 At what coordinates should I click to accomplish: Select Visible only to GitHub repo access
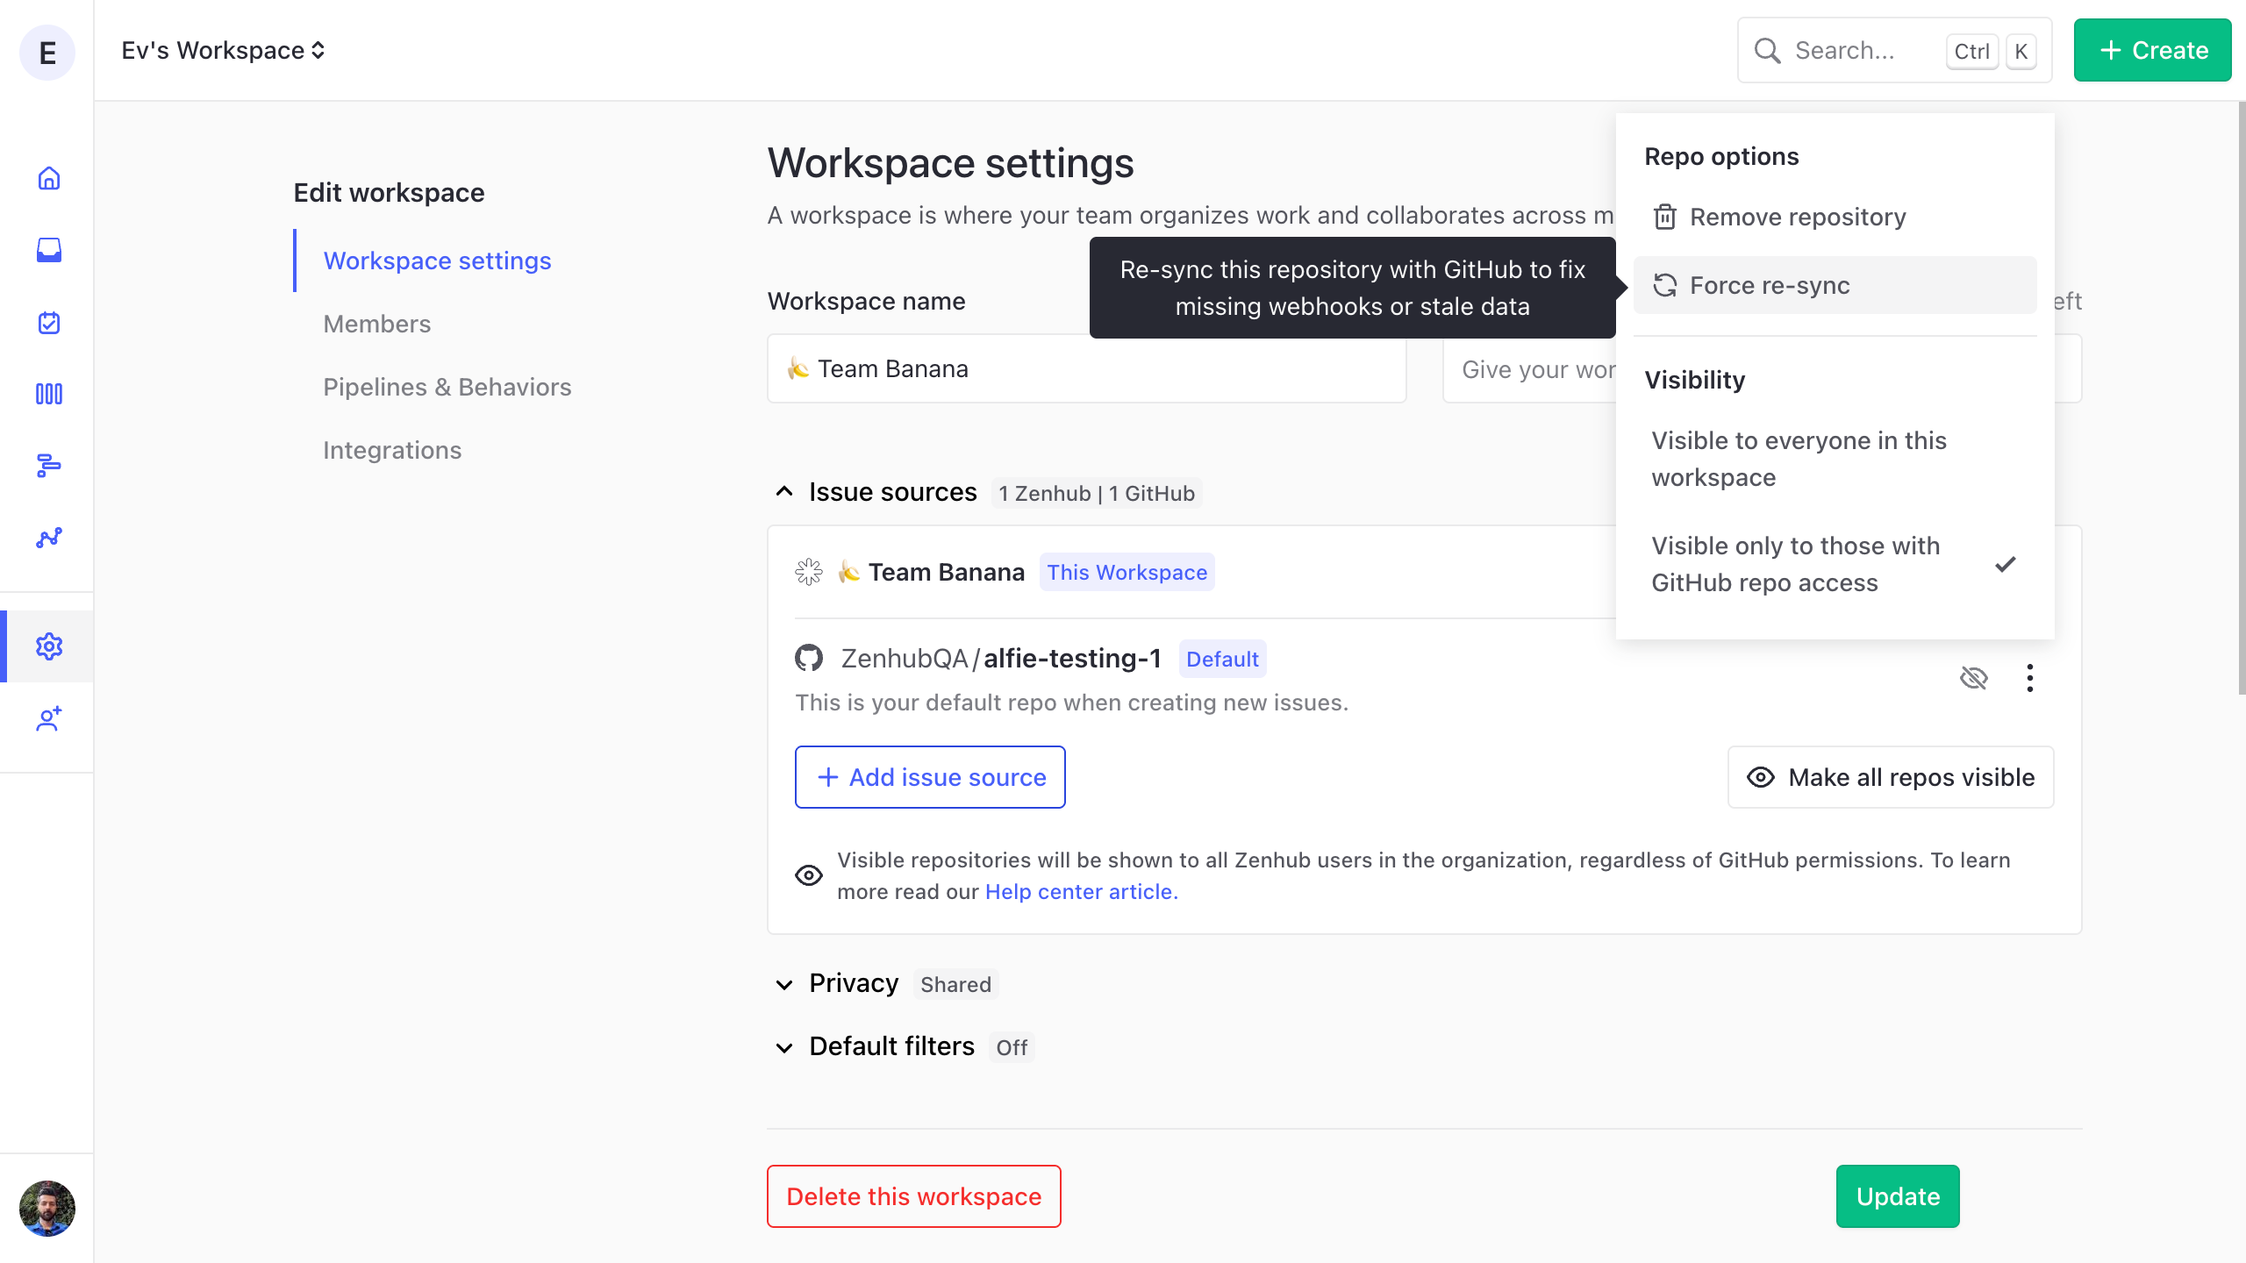tap(1835, 564)
